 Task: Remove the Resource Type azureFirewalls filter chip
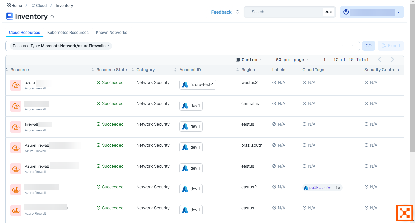tap(109, 46)
